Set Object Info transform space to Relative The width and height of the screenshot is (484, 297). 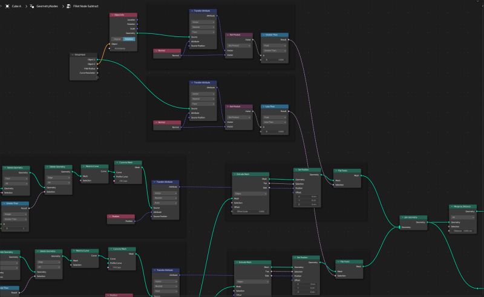129,39
